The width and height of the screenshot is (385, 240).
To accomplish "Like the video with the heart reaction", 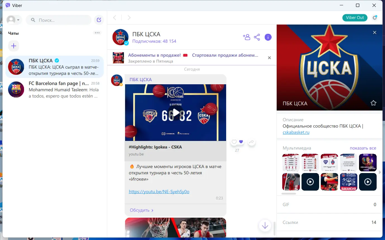I will [x=234, y=142].
